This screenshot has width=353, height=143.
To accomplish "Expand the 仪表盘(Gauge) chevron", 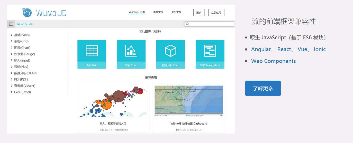I will click(x=12, y=54).
